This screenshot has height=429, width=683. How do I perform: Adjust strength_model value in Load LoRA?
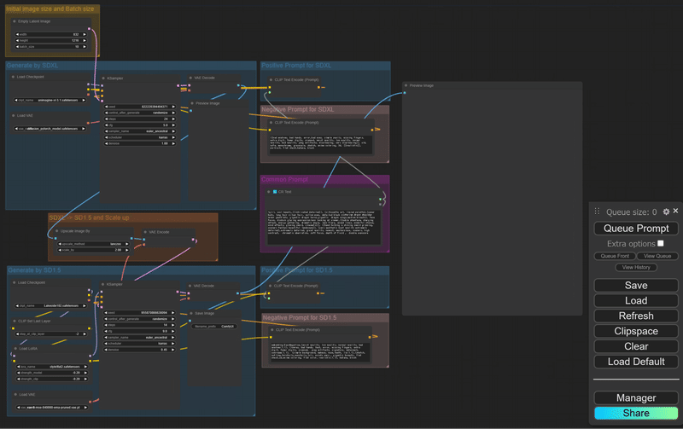pos(52,373)
